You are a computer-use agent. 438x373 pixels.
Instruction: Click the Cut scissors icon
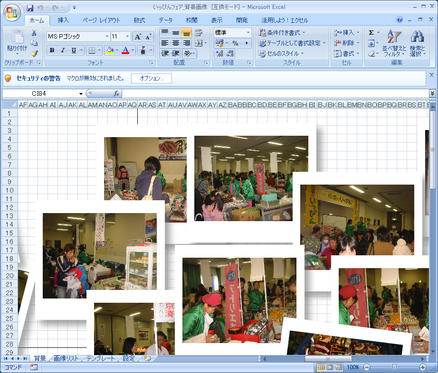34,33
